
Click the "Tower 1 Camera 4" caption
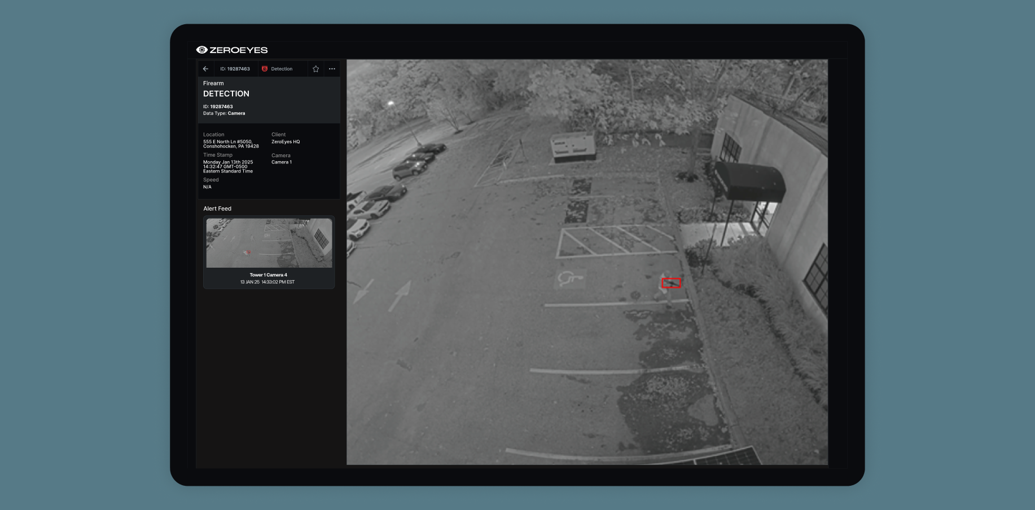269,275
